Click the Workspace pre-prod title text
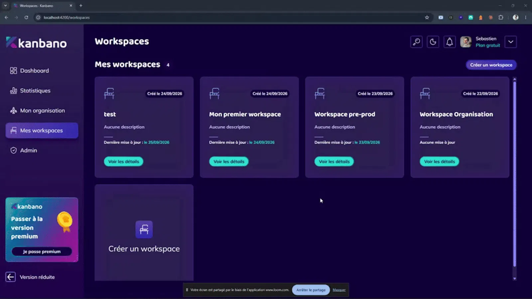The image size is (532, 299). 345,114
